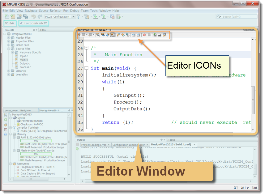The width and height of the screenshot is (265, 196).
Task: Toggle highlight search in the editor toolbar
Action: [113, 35]
